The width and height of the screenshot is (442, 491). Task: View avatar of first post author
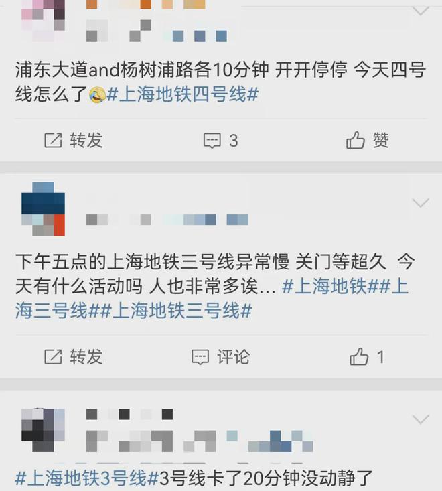pyautogui.click(x=44, y=20)
